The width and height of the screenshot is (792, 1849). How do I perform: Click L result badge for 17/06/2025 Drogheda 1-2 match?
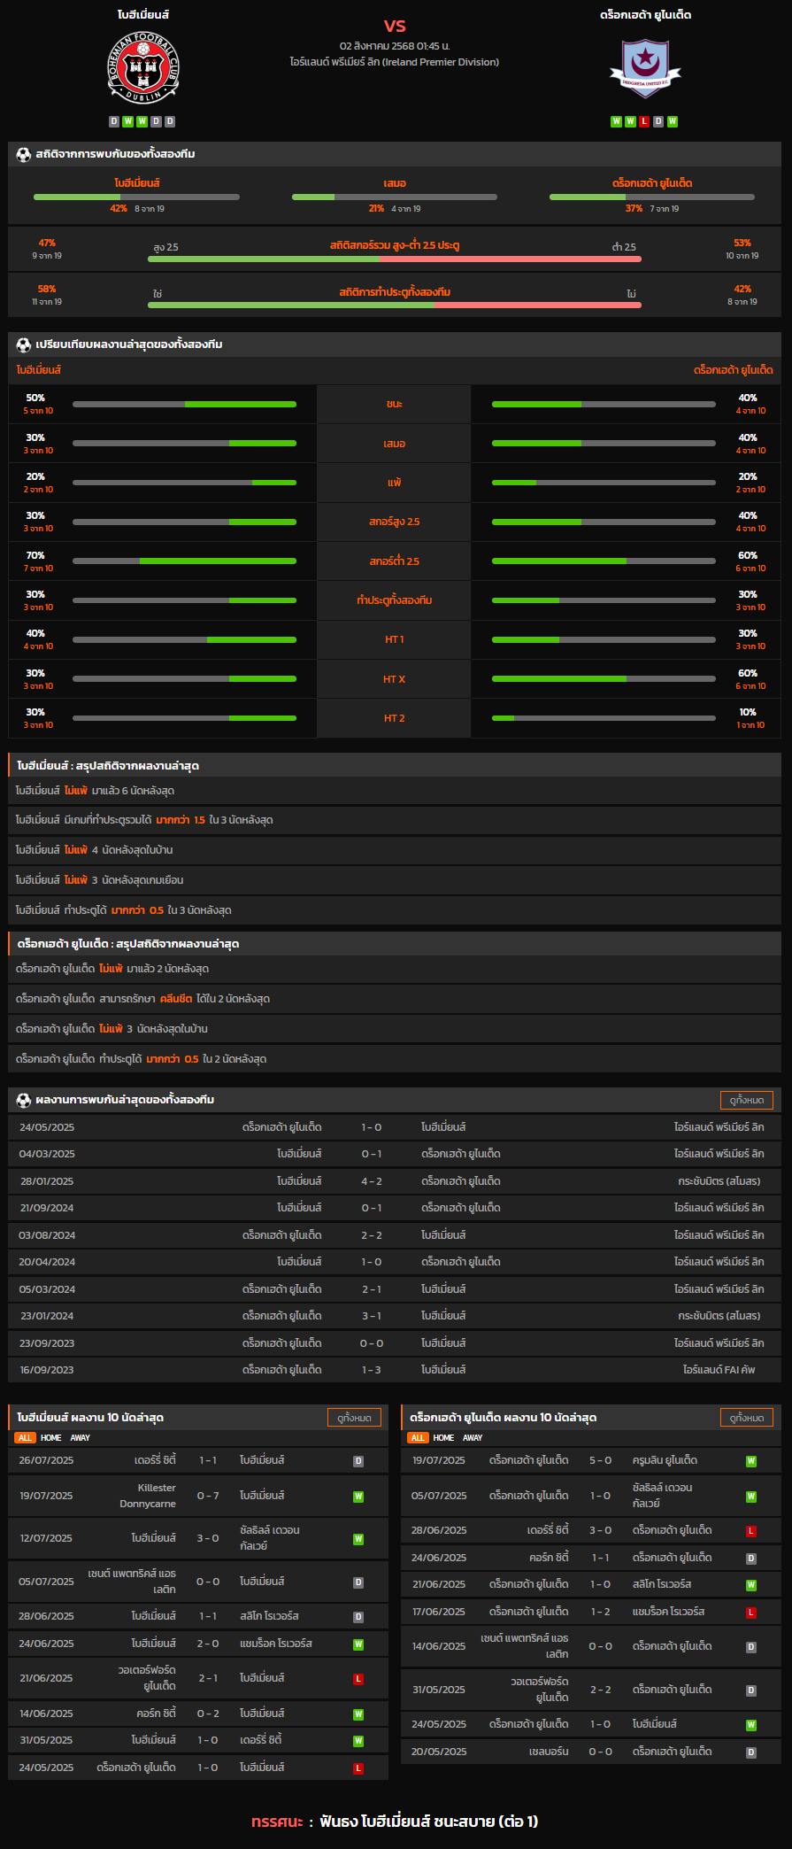[x=751, y=1613]
